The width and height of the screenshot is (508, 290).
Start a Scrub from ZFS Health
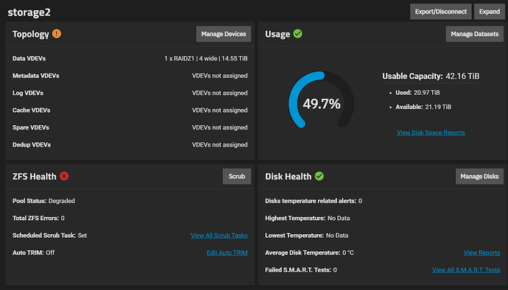tap(237, 176)
